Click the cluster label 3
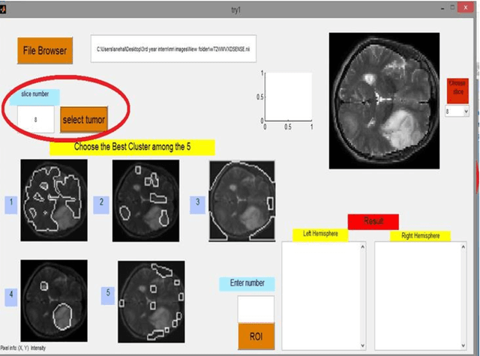 tap(197, 205)
